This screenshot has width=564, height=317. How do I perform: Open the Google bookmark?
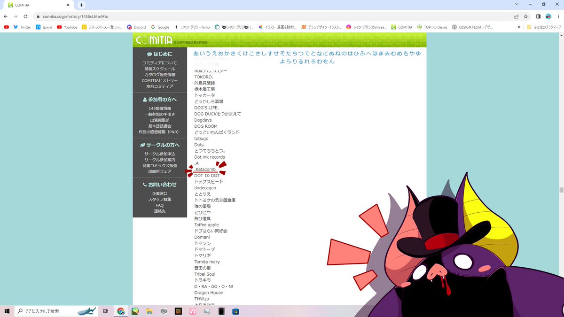[x=160, y=27]
